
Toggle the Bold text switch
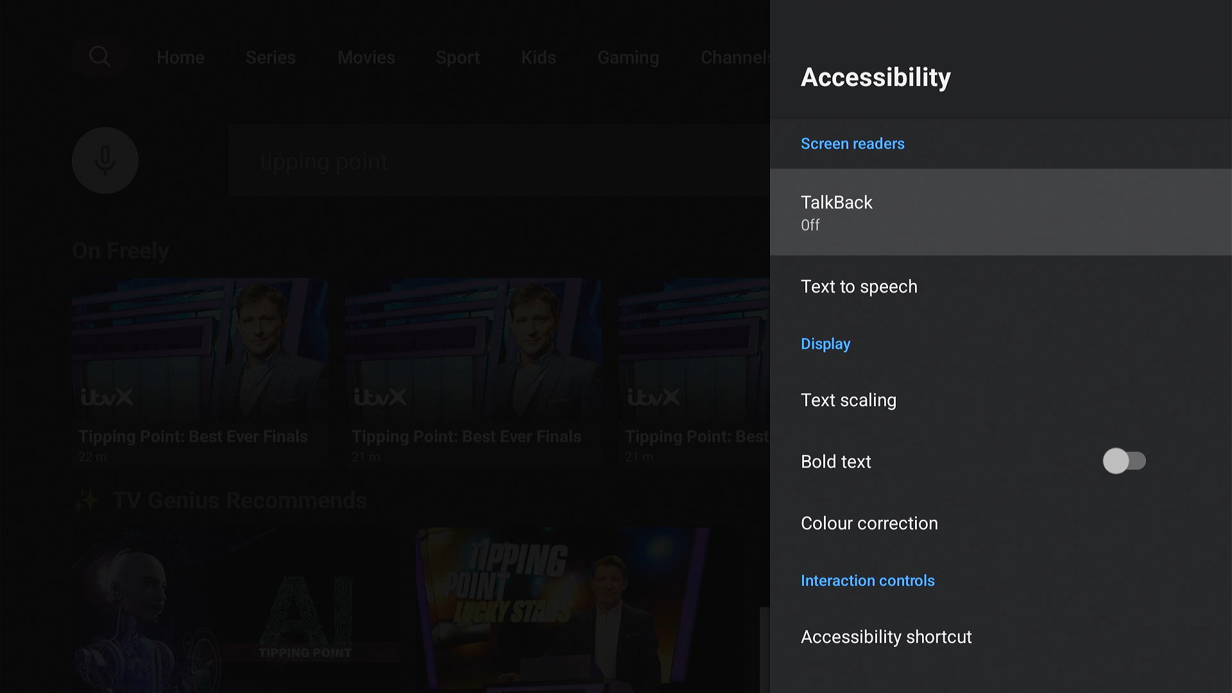(1124, 461)
